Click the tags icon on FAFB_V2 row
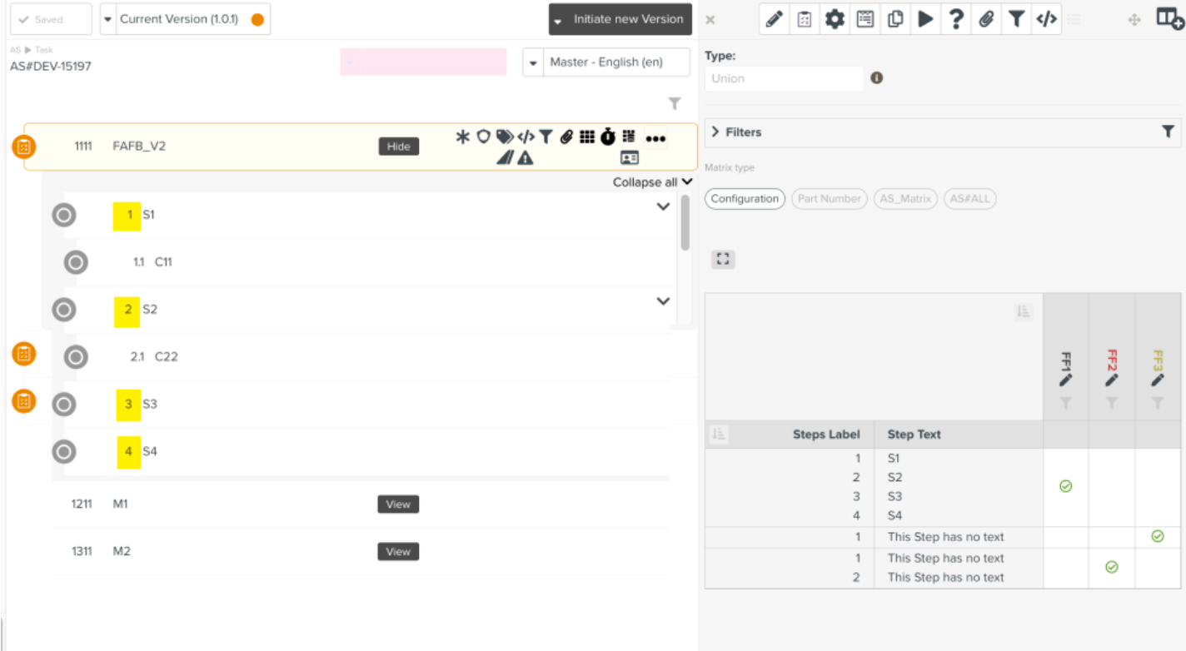The height and width of the screenshot is (651, 1186). [504, 137]
